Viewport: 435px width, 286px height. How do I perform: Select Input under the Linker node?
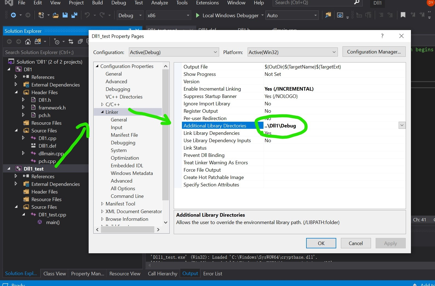click(117, 127)
